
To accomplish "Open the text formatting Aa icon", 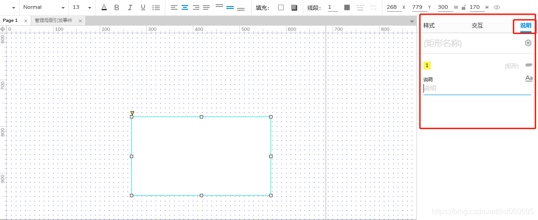I will click(529, 79).
